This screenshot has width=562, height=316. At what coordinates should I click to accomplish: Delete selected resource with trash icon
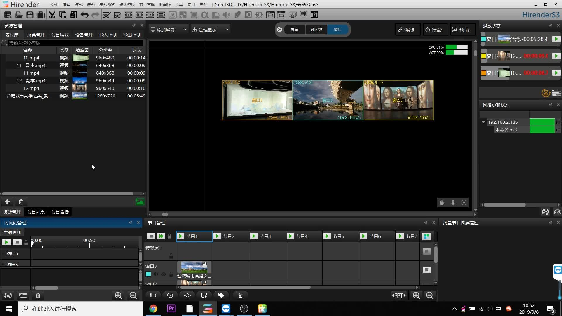21,202
